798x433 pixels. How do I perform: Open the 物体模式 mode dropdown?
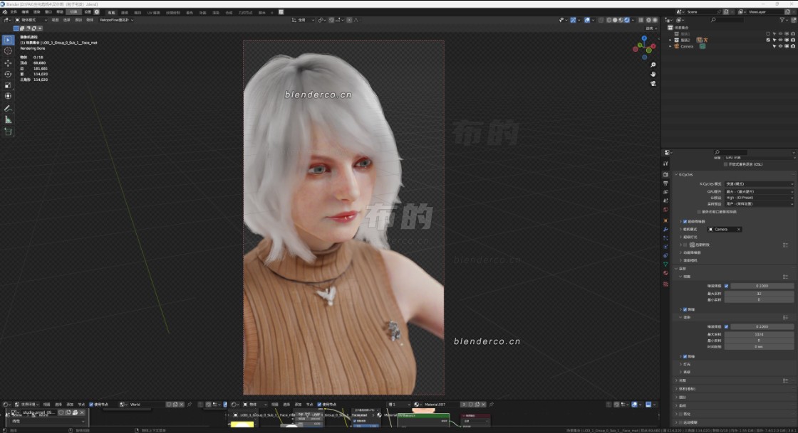[x=31, y=21]
